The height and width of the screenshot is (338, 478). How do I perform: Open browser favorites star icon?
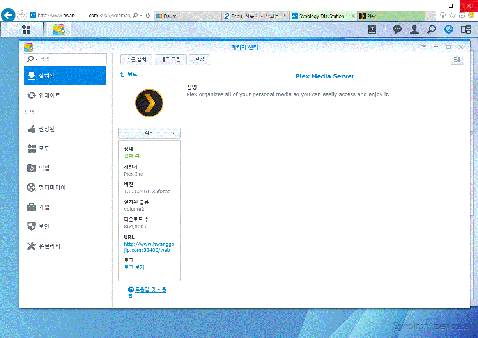point(452,15)
